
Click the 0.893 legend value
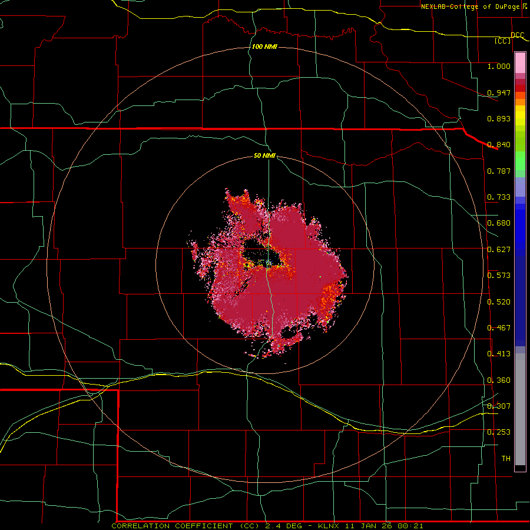tap(499, 118)
